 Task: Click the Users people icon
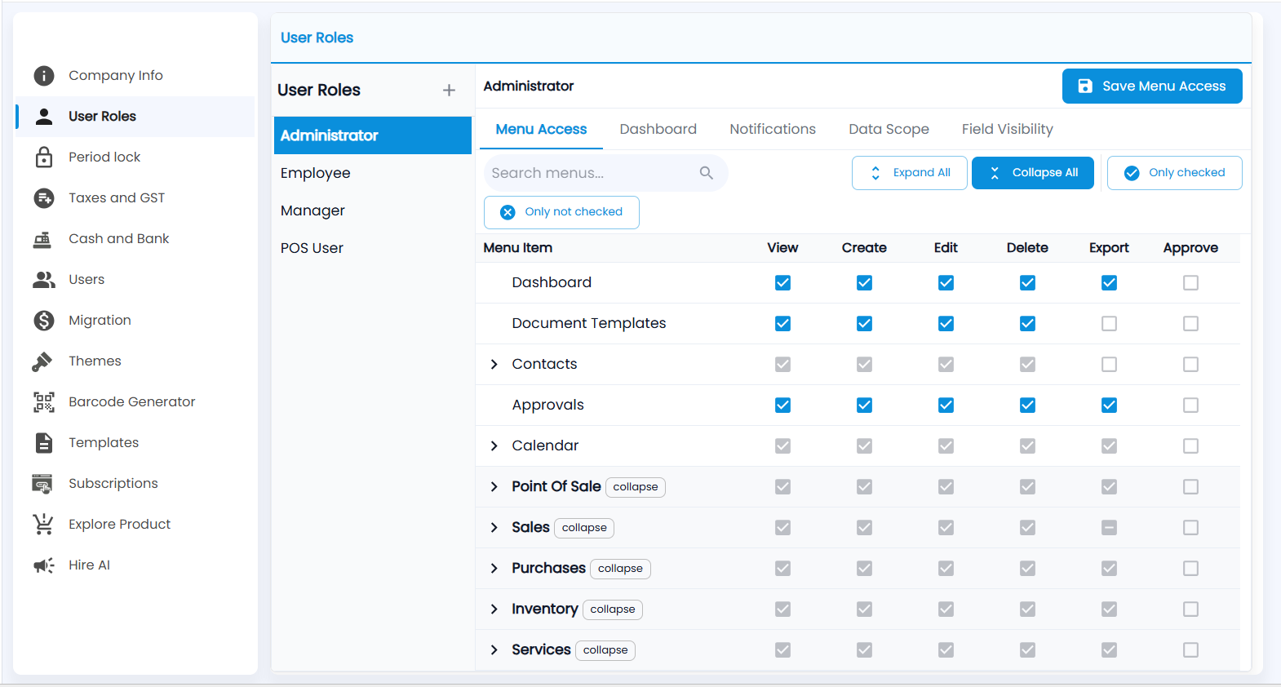point(44,280)
